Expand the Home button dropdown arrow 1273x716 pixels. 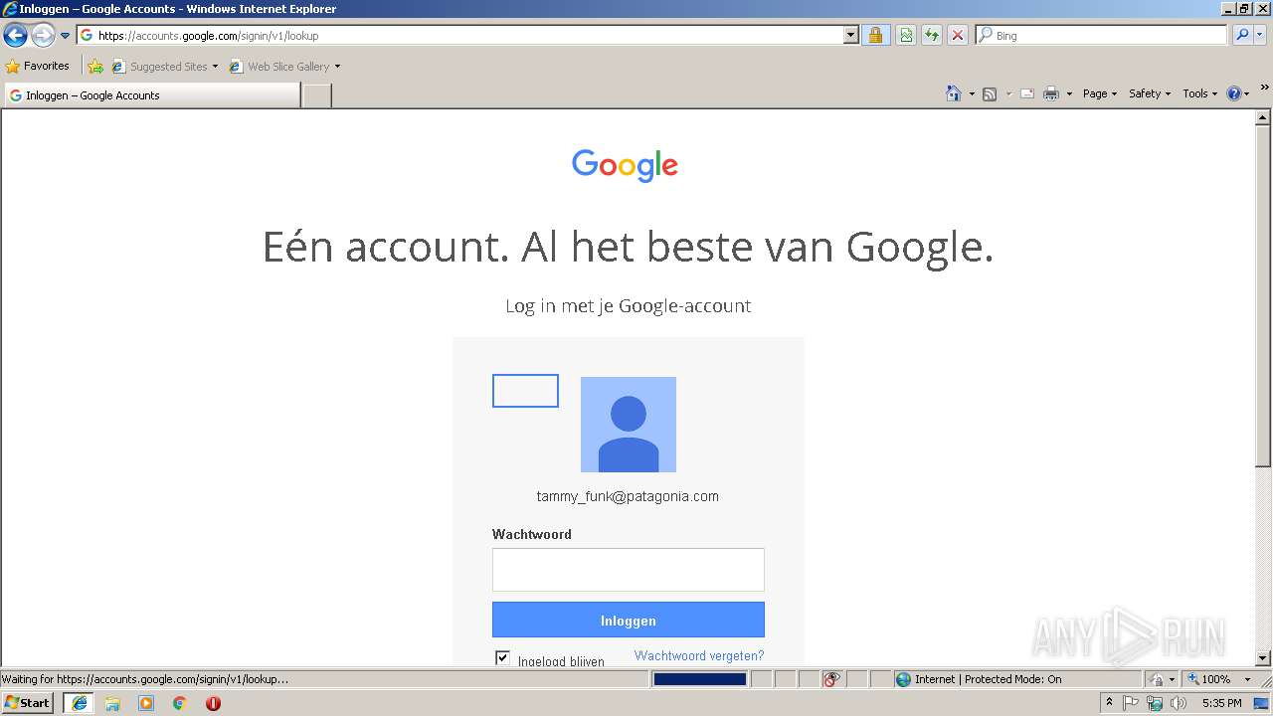tap(972, 93)
